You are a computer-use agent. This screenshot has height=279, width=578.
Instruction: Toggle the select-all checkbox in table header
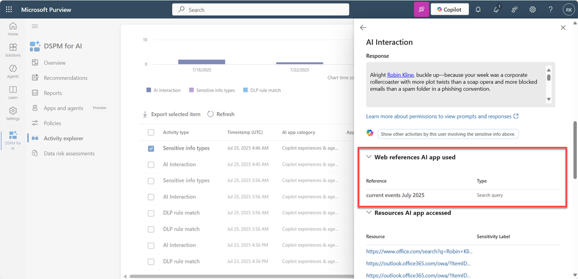tap(151, 132)
